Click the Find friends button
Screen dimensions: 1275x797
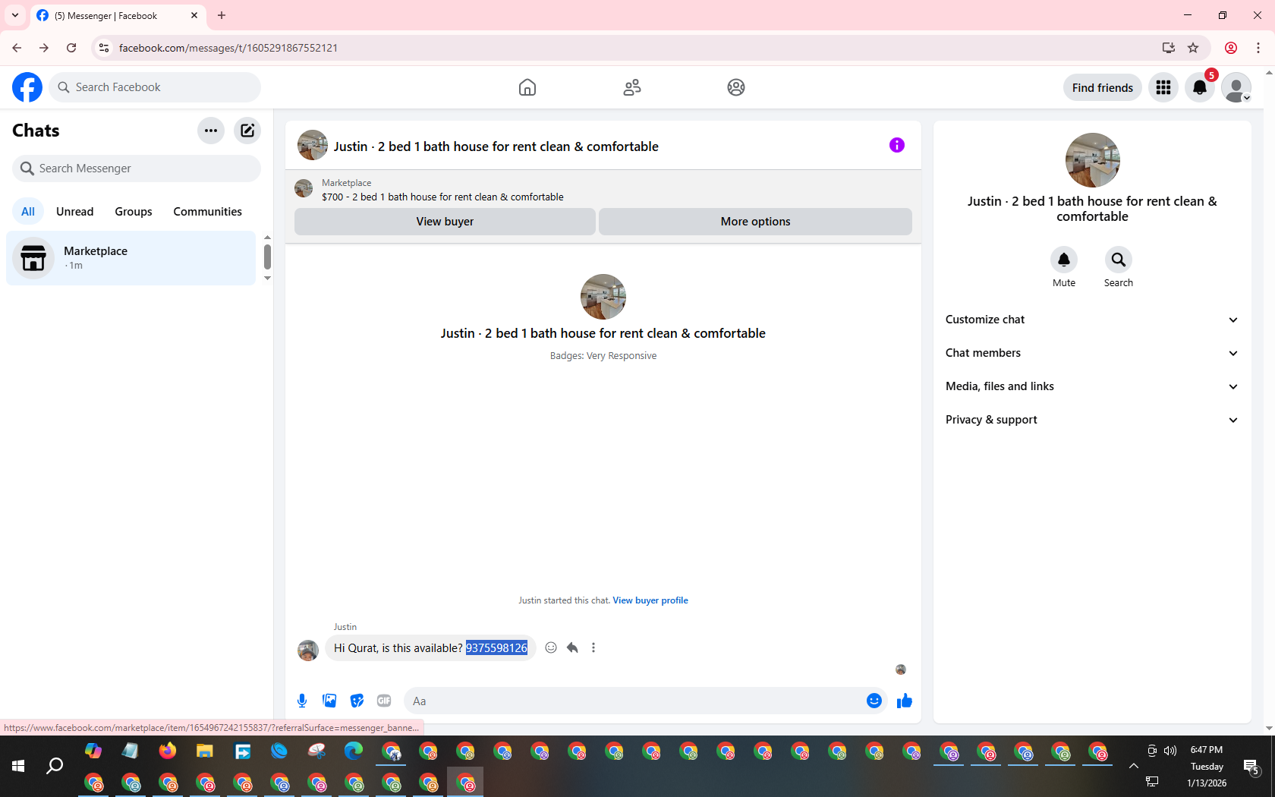tap(1102, 87)
